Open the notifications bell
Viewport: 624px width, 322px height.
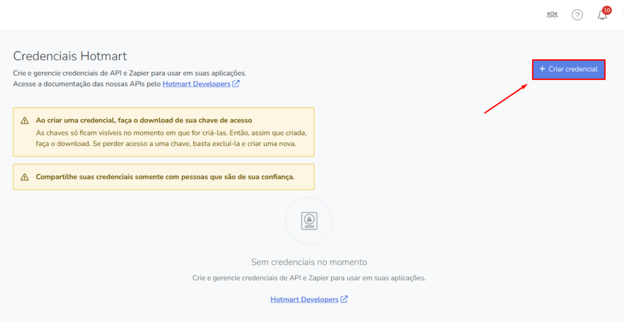602,15
